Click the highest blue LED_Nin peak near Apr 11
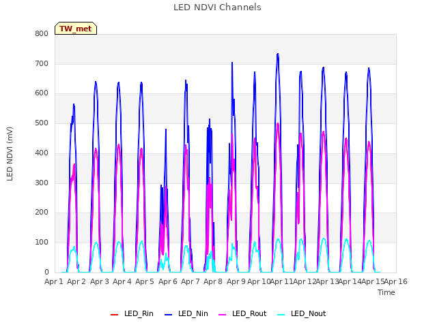The width and height of the screenshot is (437, 327). (278, 54)
